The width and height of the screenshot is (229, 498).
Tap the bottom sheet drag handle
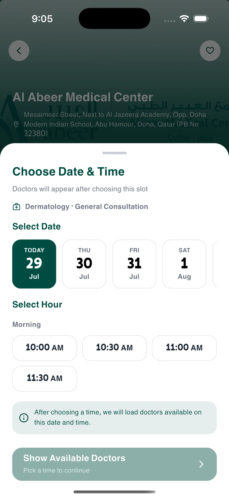[114, 153]
